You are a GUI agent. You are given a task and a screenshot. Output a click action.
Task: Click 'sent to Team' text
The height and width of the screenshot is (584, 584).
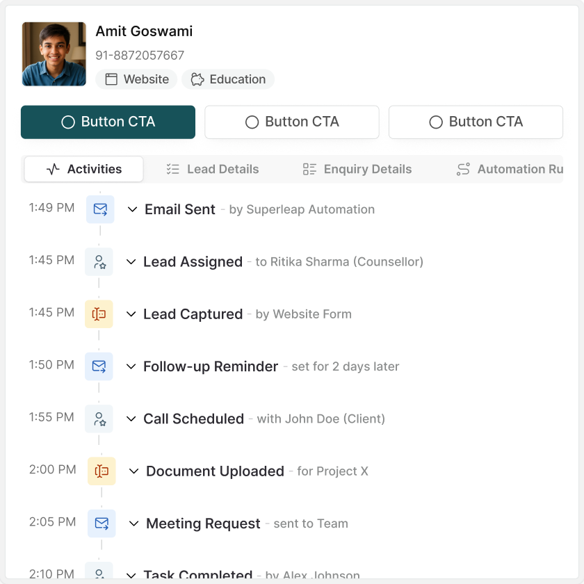tap(311, 524)
